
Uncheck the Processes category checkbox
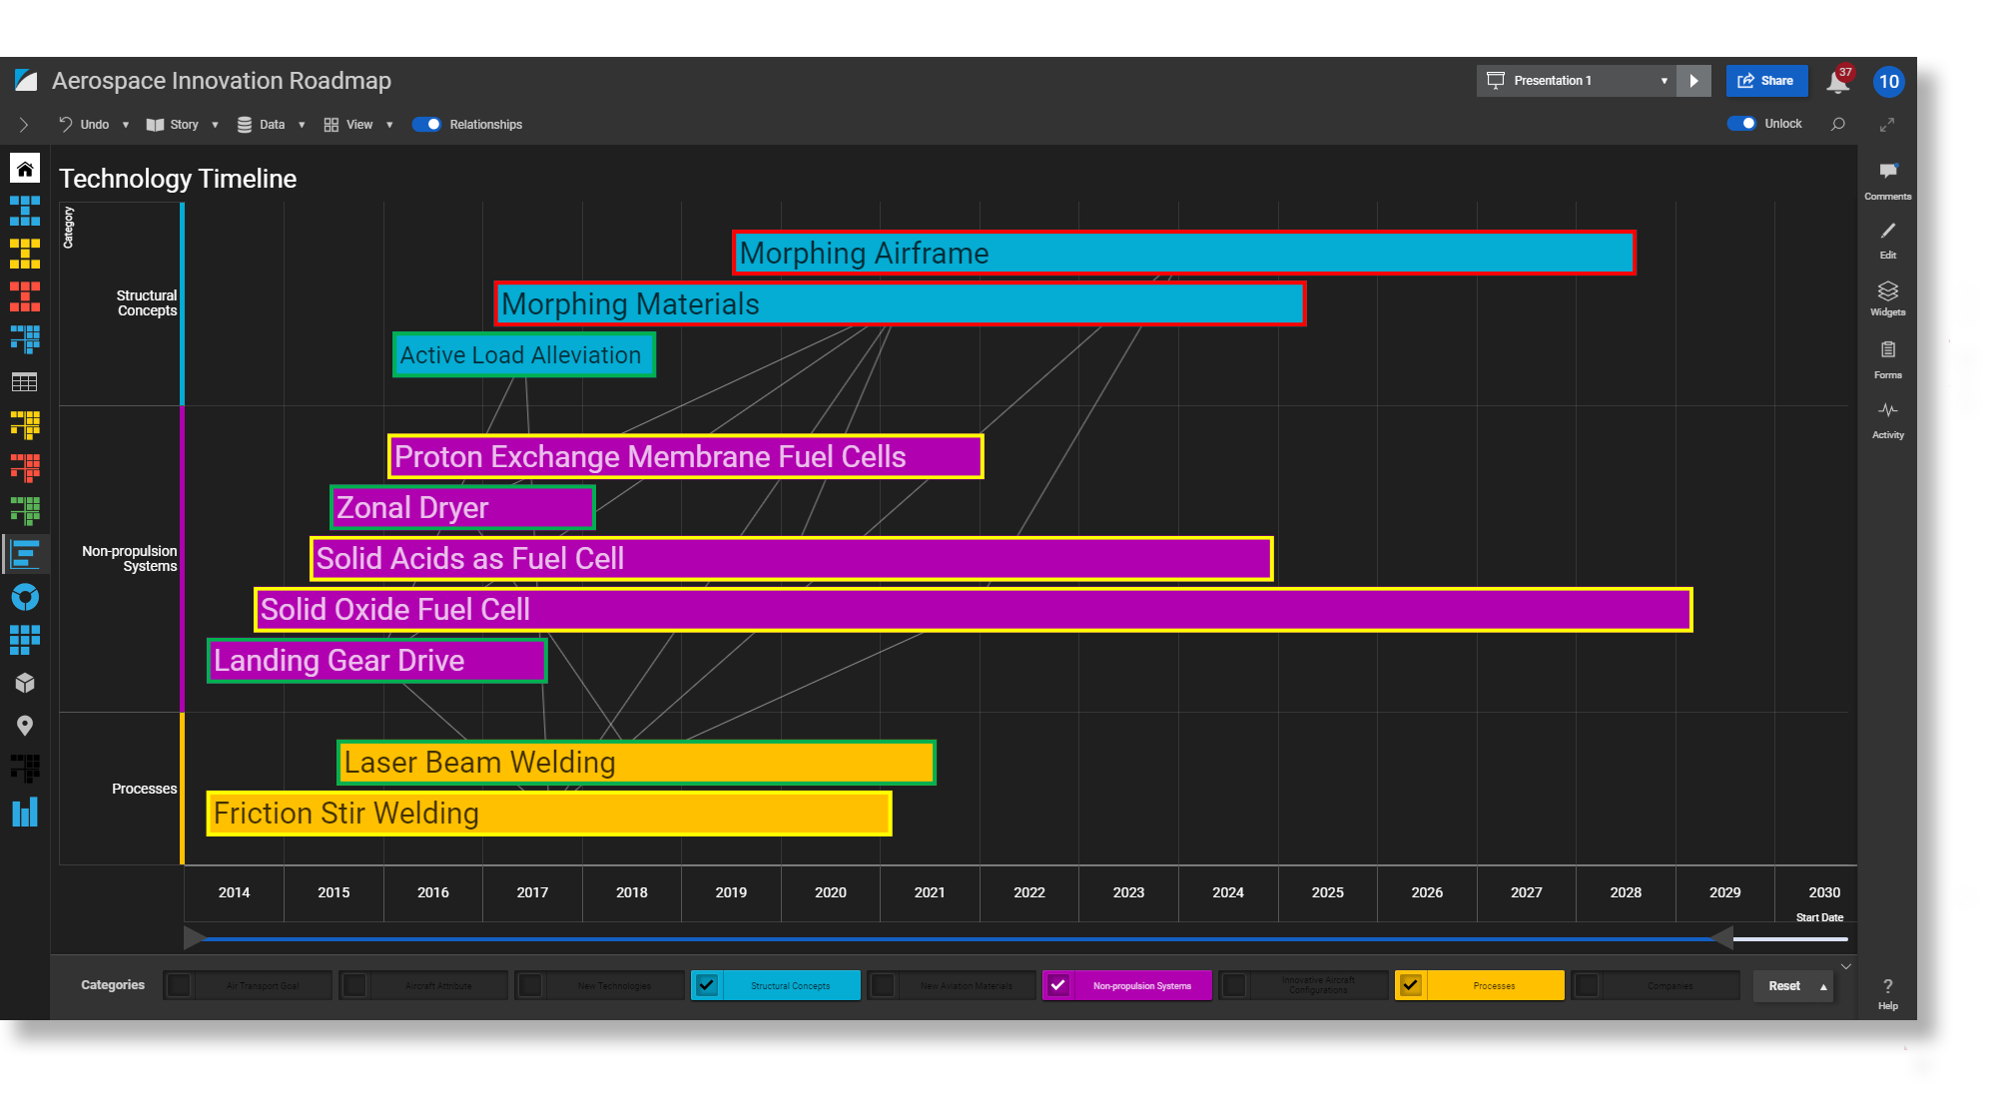(1410, 985)
